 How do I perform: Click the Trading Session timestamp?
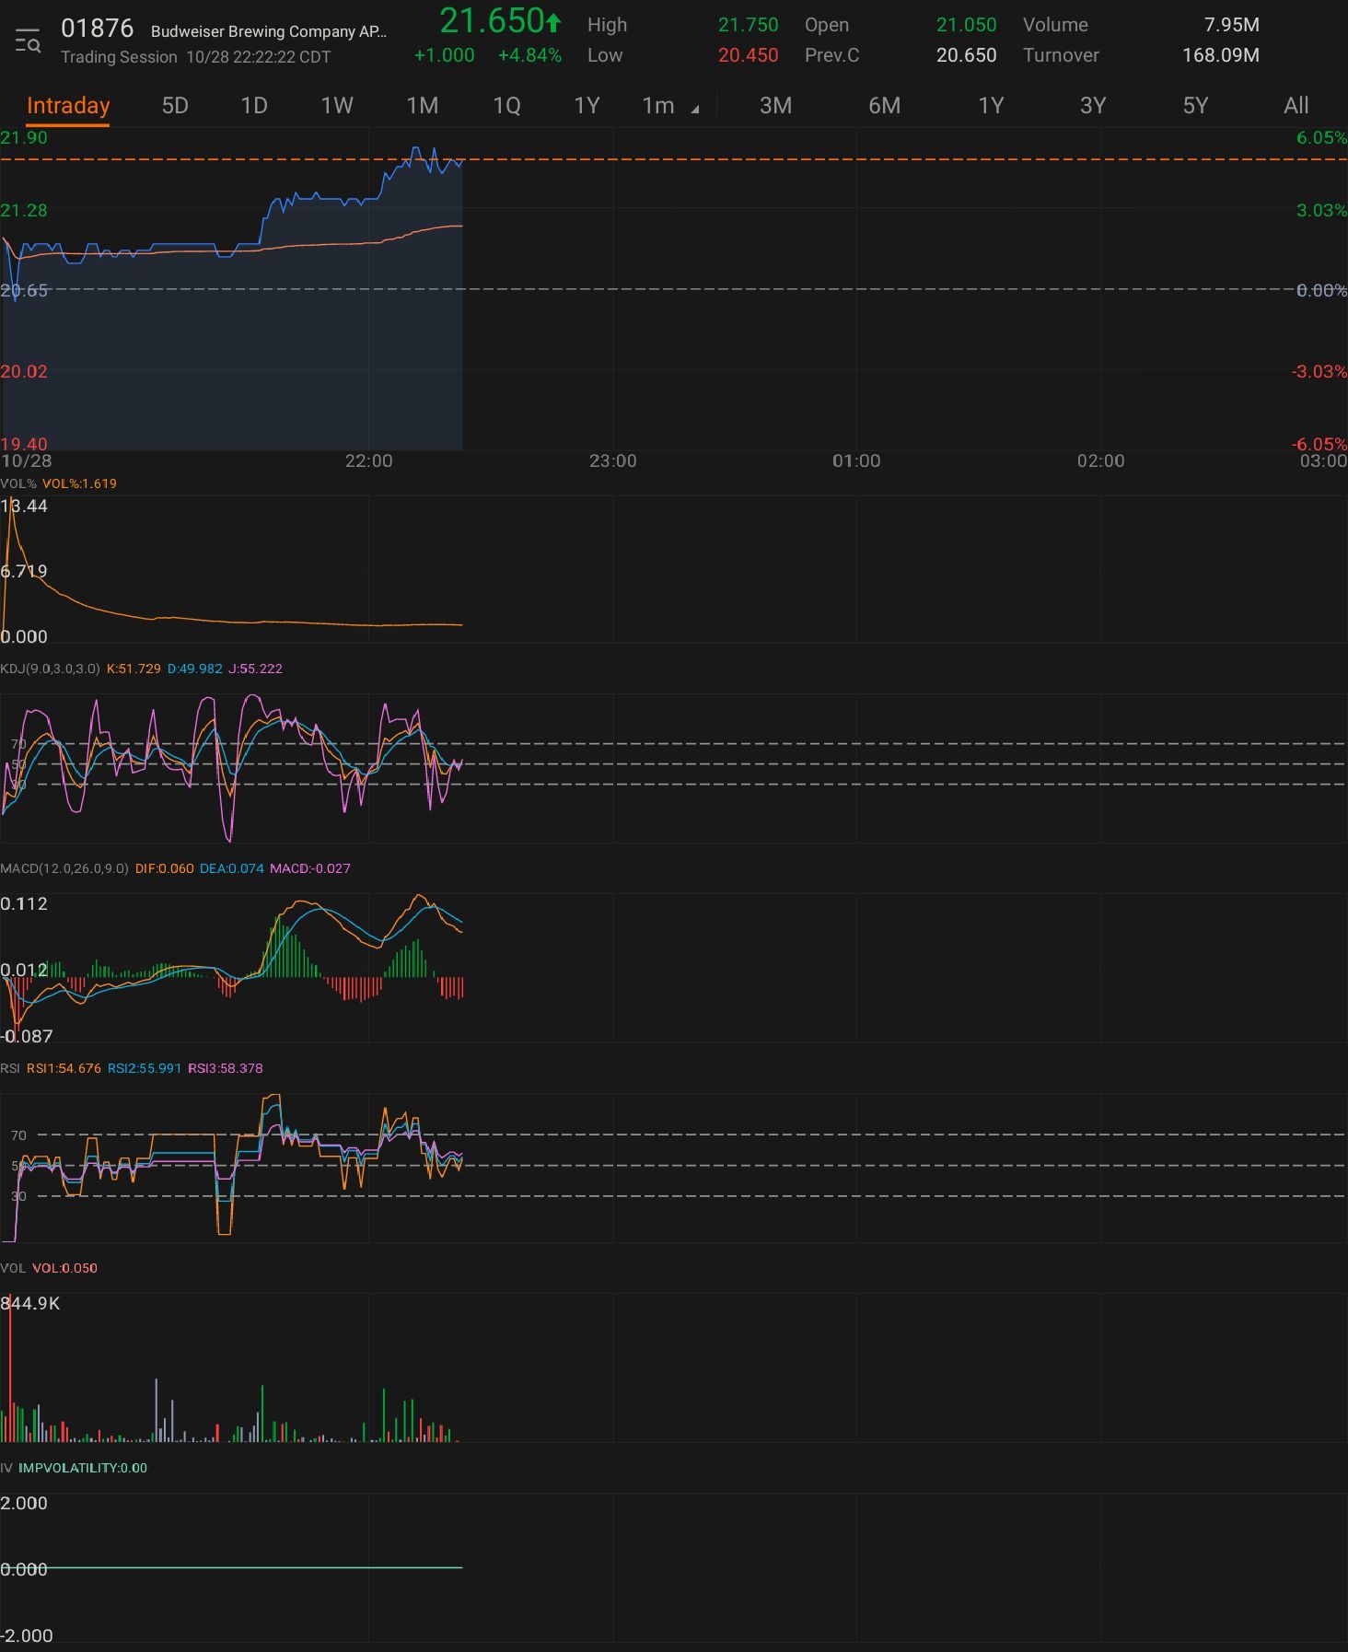(195, 57)
